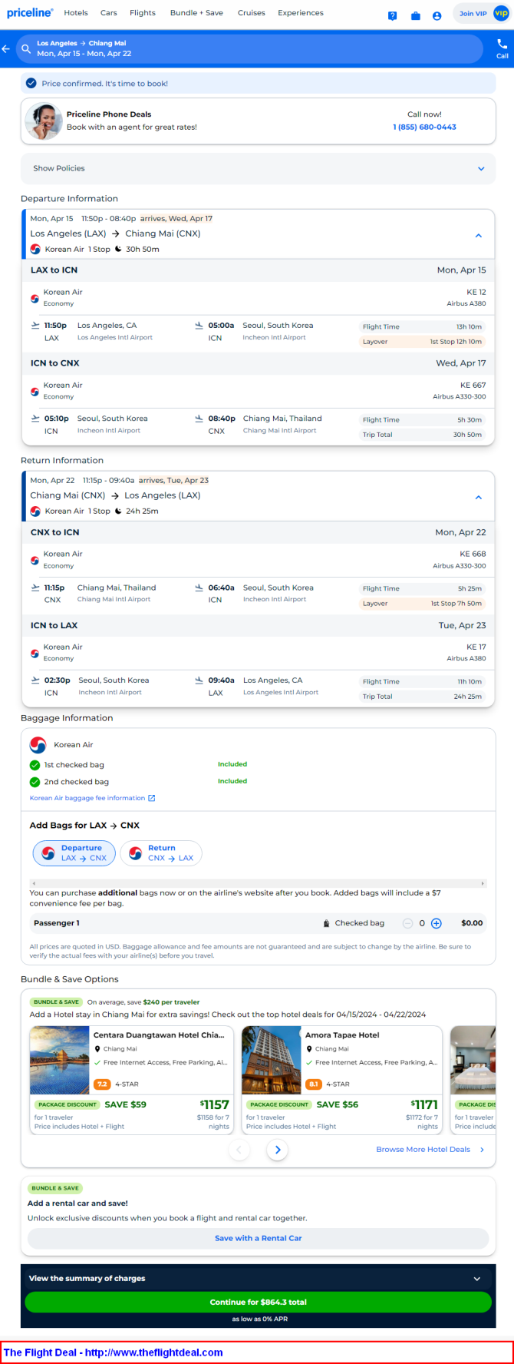Screen dimensions: 514x1364
Task: Open the Hotels menu item
Action: pyautogui.click(x=76, y=13)
